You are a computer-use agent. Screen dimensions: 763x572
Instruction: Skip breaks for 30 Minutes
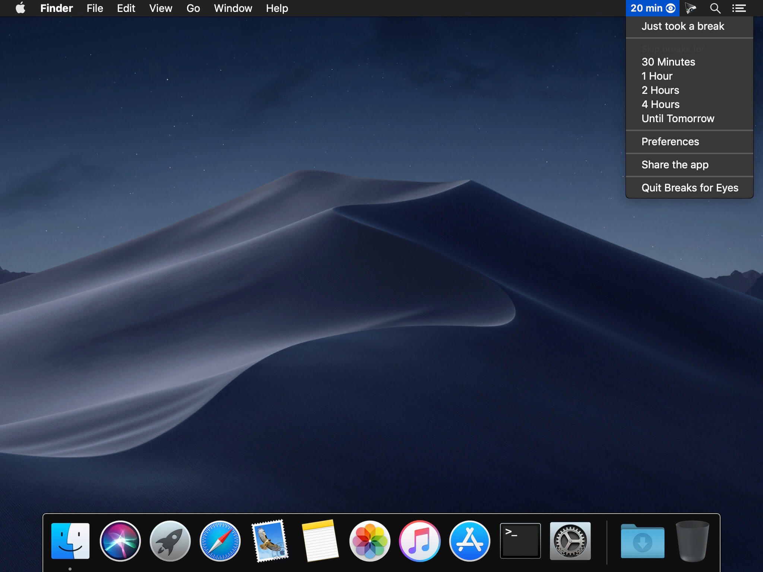pos(668,62)
